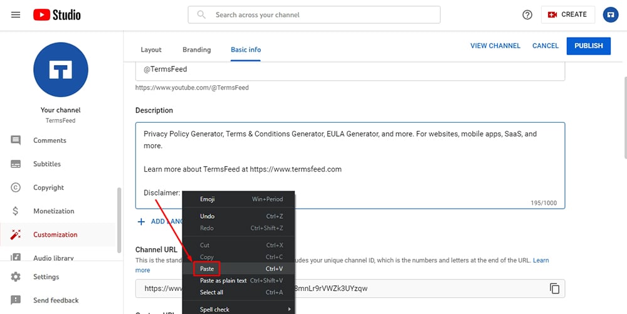Click the PUBLISH button
The height and width of the screenshot is (314, 627).
click(589, 46)
